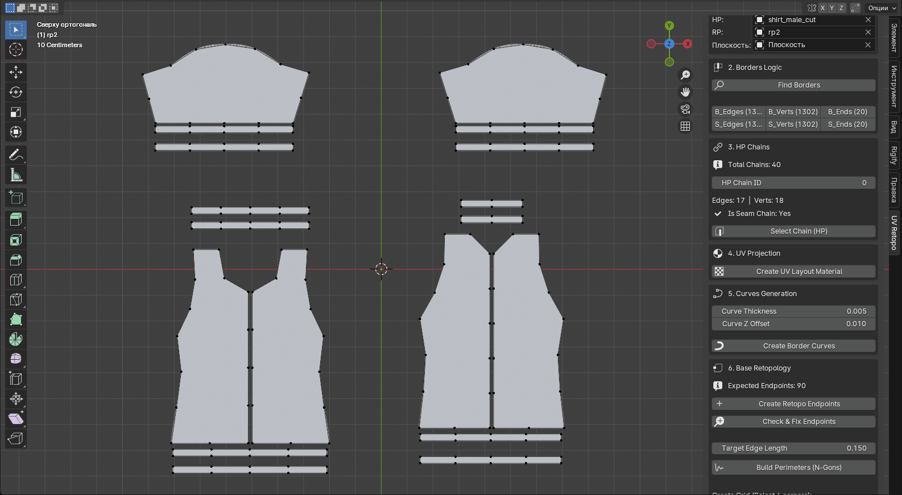The height and width of the screenshot is (495, 902).
Task: Click Create Border Curves button
Action: point(793,346)
